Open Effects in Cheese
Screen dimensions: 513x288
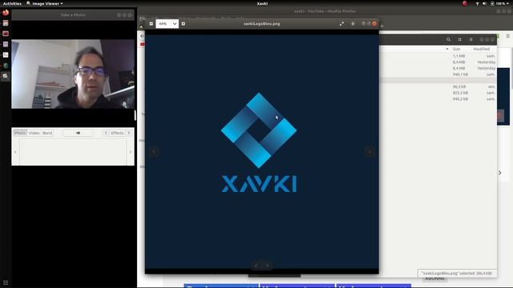click(x=117, y=133)
